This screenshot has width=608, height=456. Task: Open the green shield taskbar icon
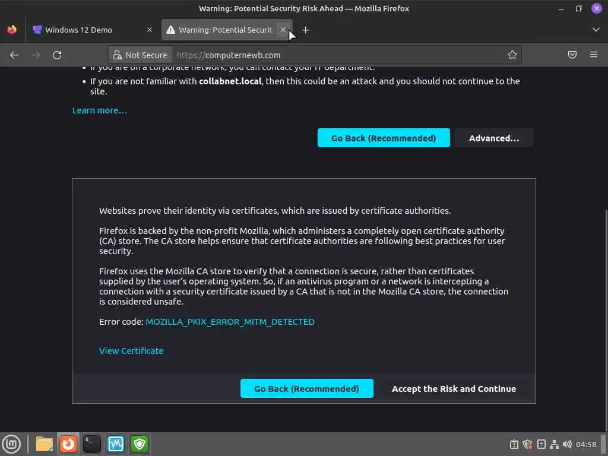coord(140,444)
